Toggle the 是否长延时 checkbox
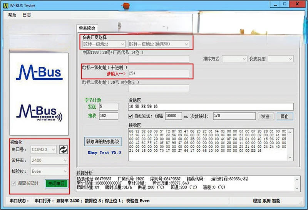Viewport: 308px width, 210px height. tap(13, 184)
